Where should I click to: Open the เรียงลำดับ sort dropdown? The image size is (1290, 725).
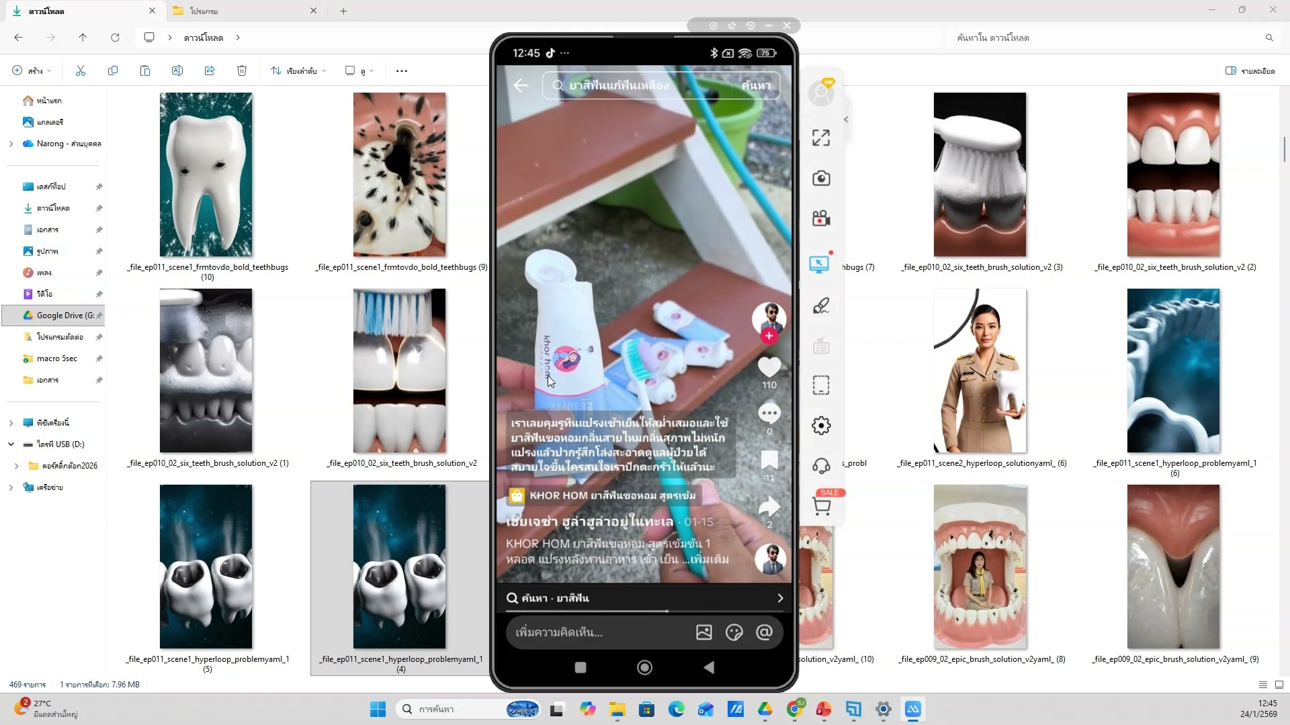298,70
